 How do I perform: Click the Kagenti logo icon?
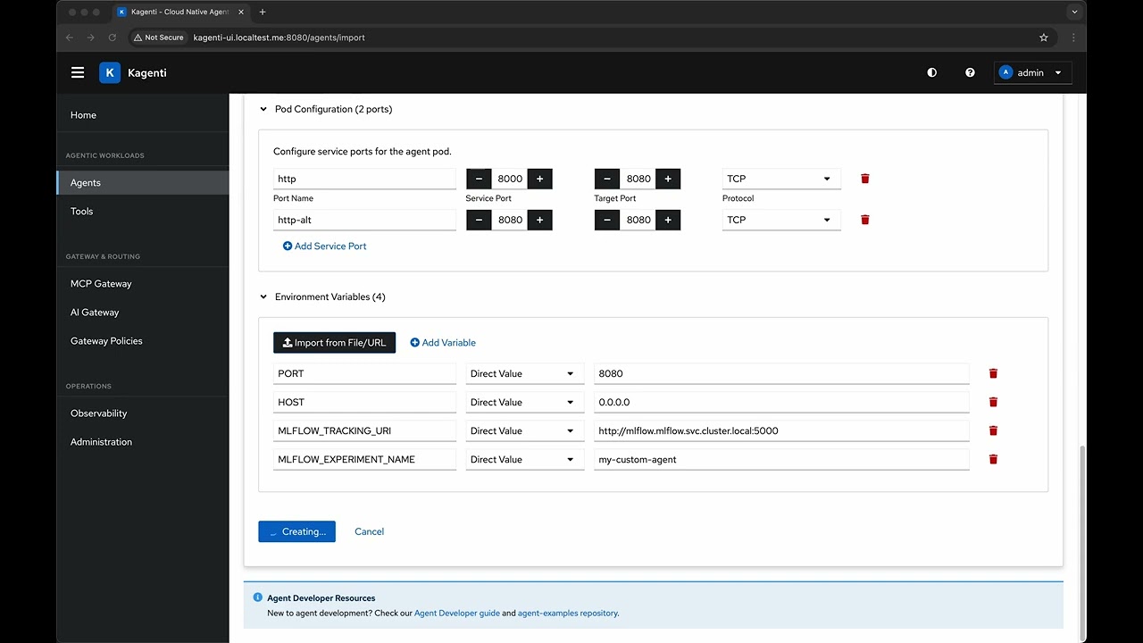point(109,72)
